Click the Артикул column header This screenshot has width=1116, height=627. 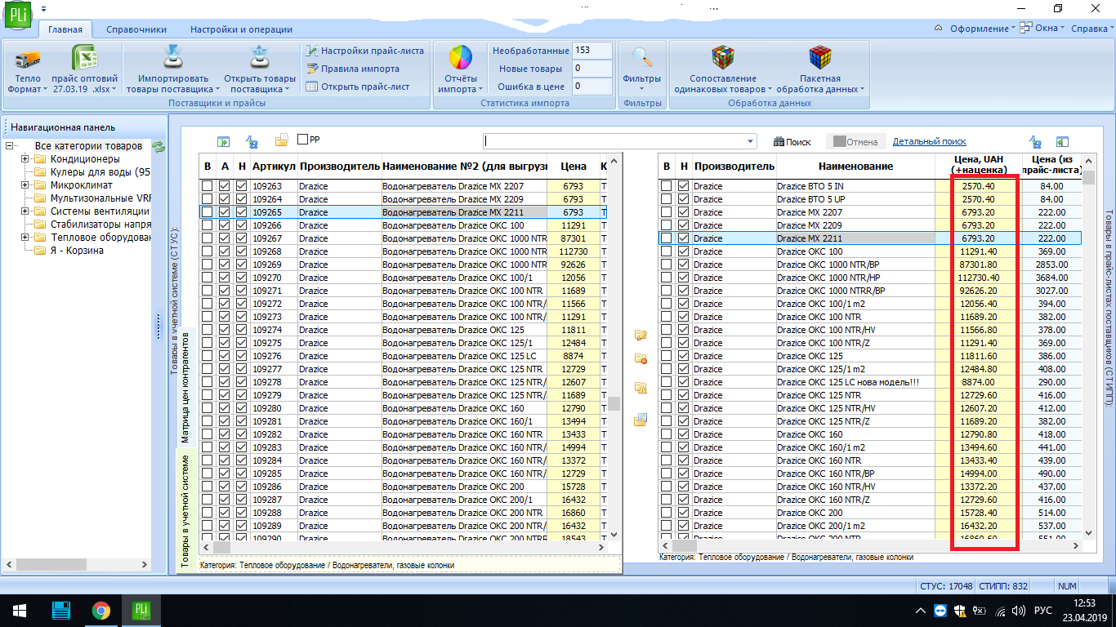pyautogui.click(x=274, y=166)
